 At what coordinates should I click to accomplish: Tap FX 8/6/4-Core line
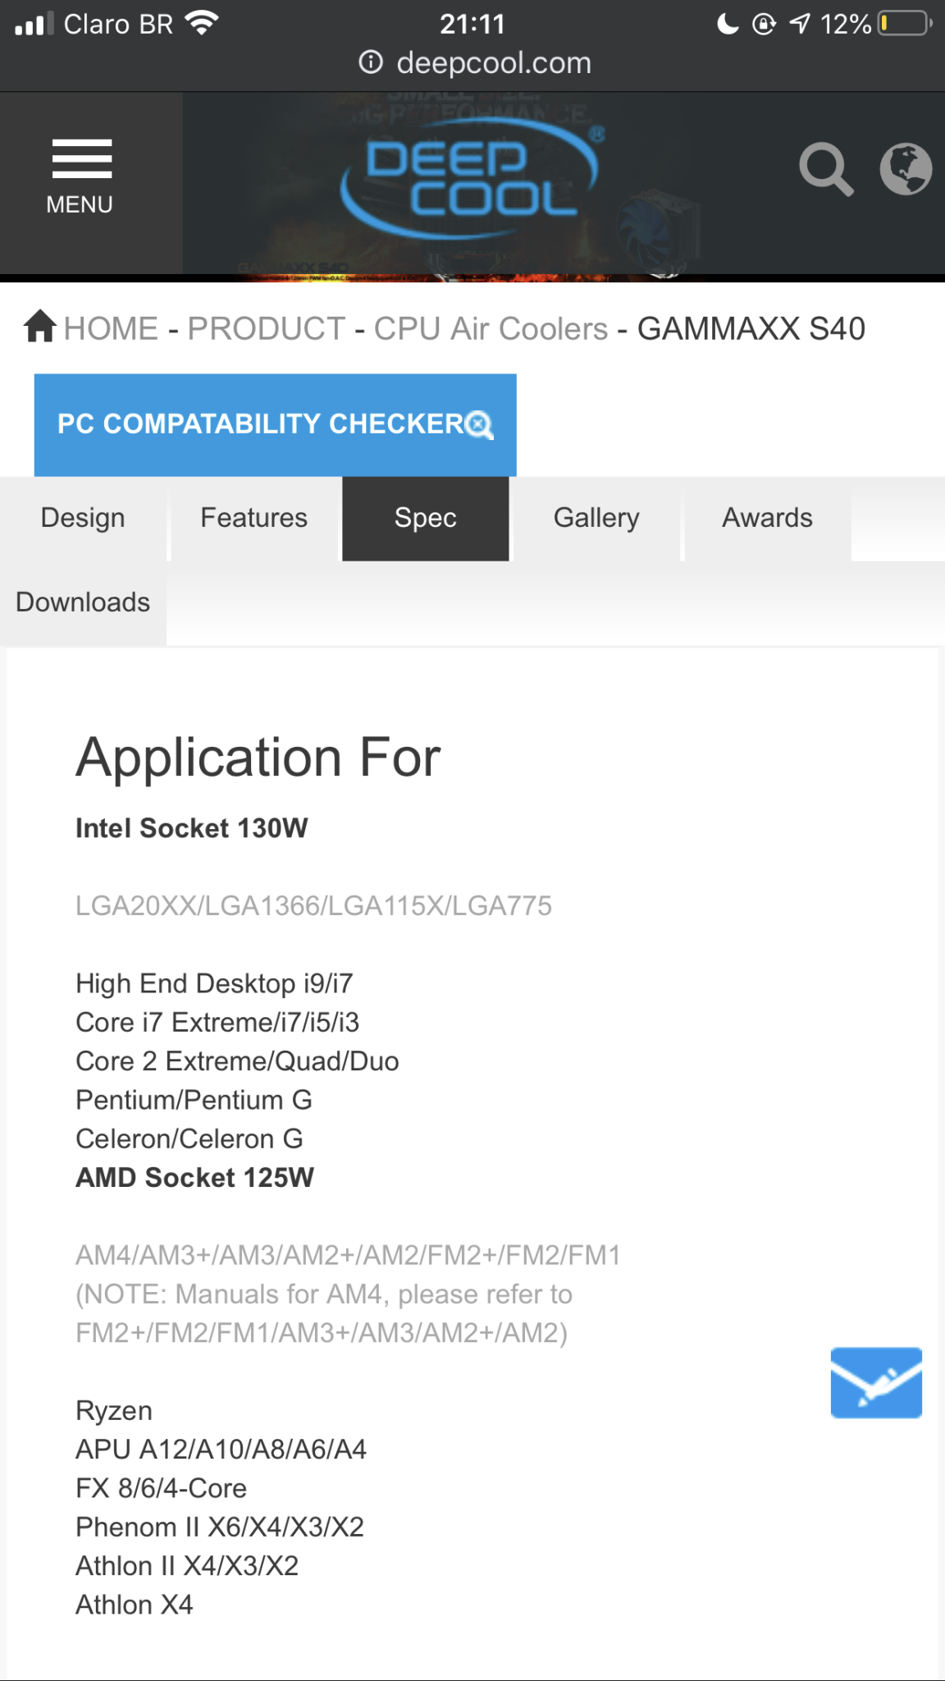pos(161,1488)
